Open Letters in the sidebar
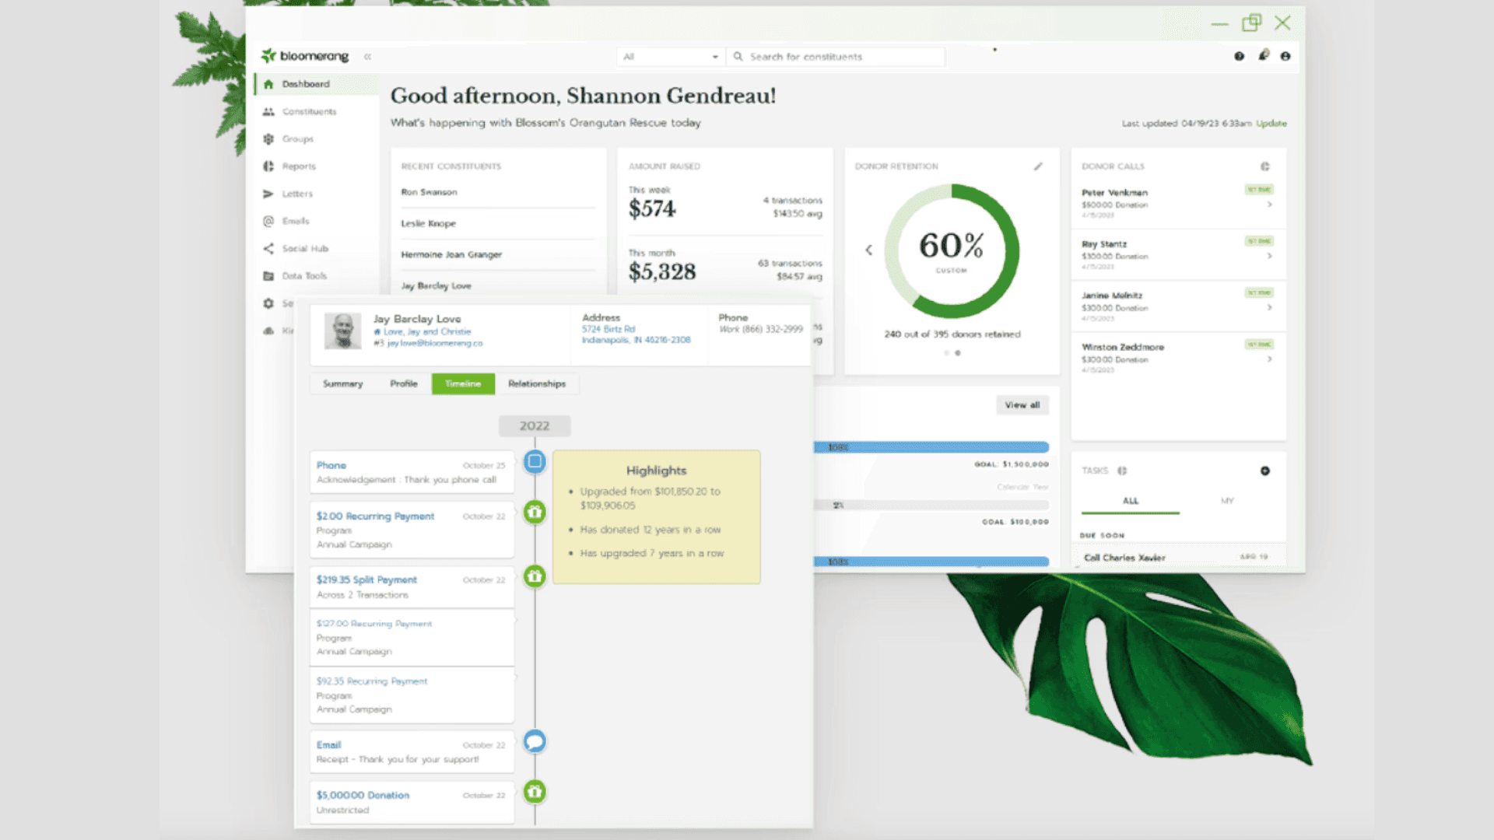1494x840 pixels. [297, 194]
